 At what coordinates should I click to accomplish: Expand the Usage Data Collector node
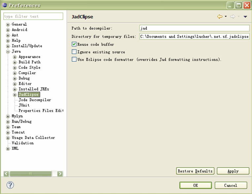coord(8,138)
